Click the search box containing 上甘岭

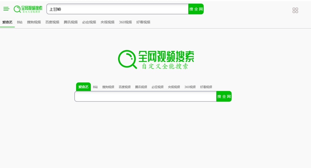point(116,9)
